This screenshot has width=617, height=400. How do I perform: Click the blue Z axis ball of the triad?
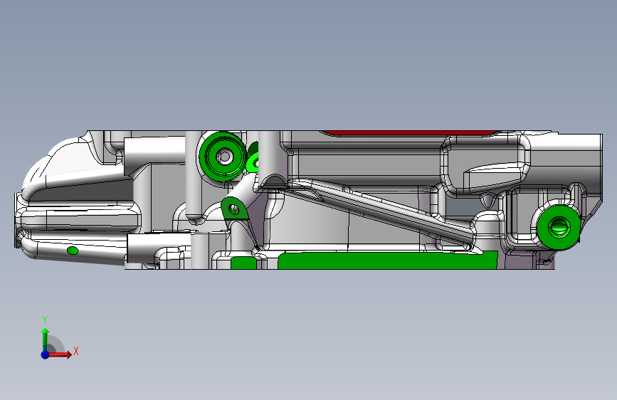[46, 354]
